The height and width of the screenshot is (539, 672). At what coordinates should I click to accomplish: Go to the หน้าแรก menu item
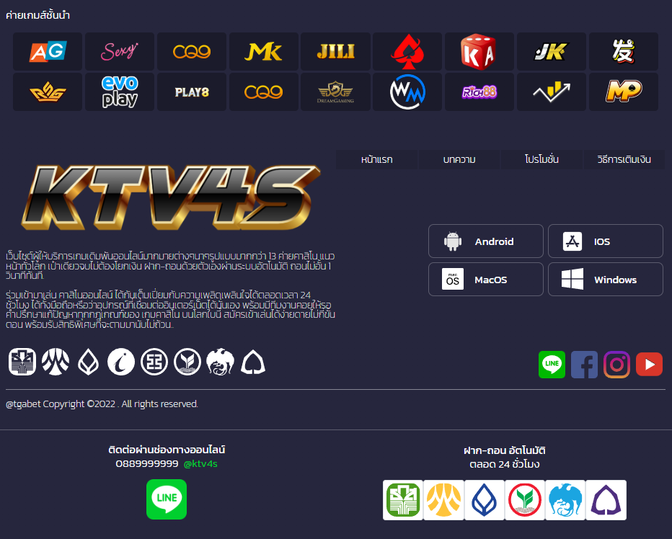pos(376,159)
